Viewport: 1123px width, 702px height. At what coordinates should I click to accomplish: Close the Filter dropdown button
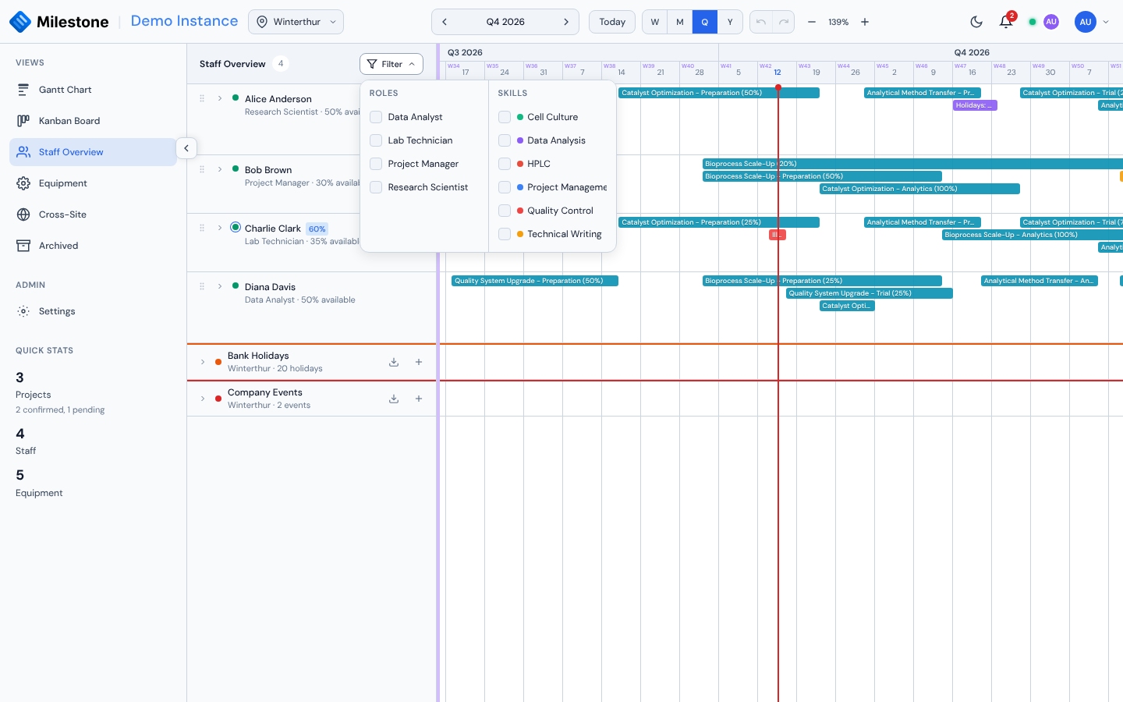pos(391,64)
